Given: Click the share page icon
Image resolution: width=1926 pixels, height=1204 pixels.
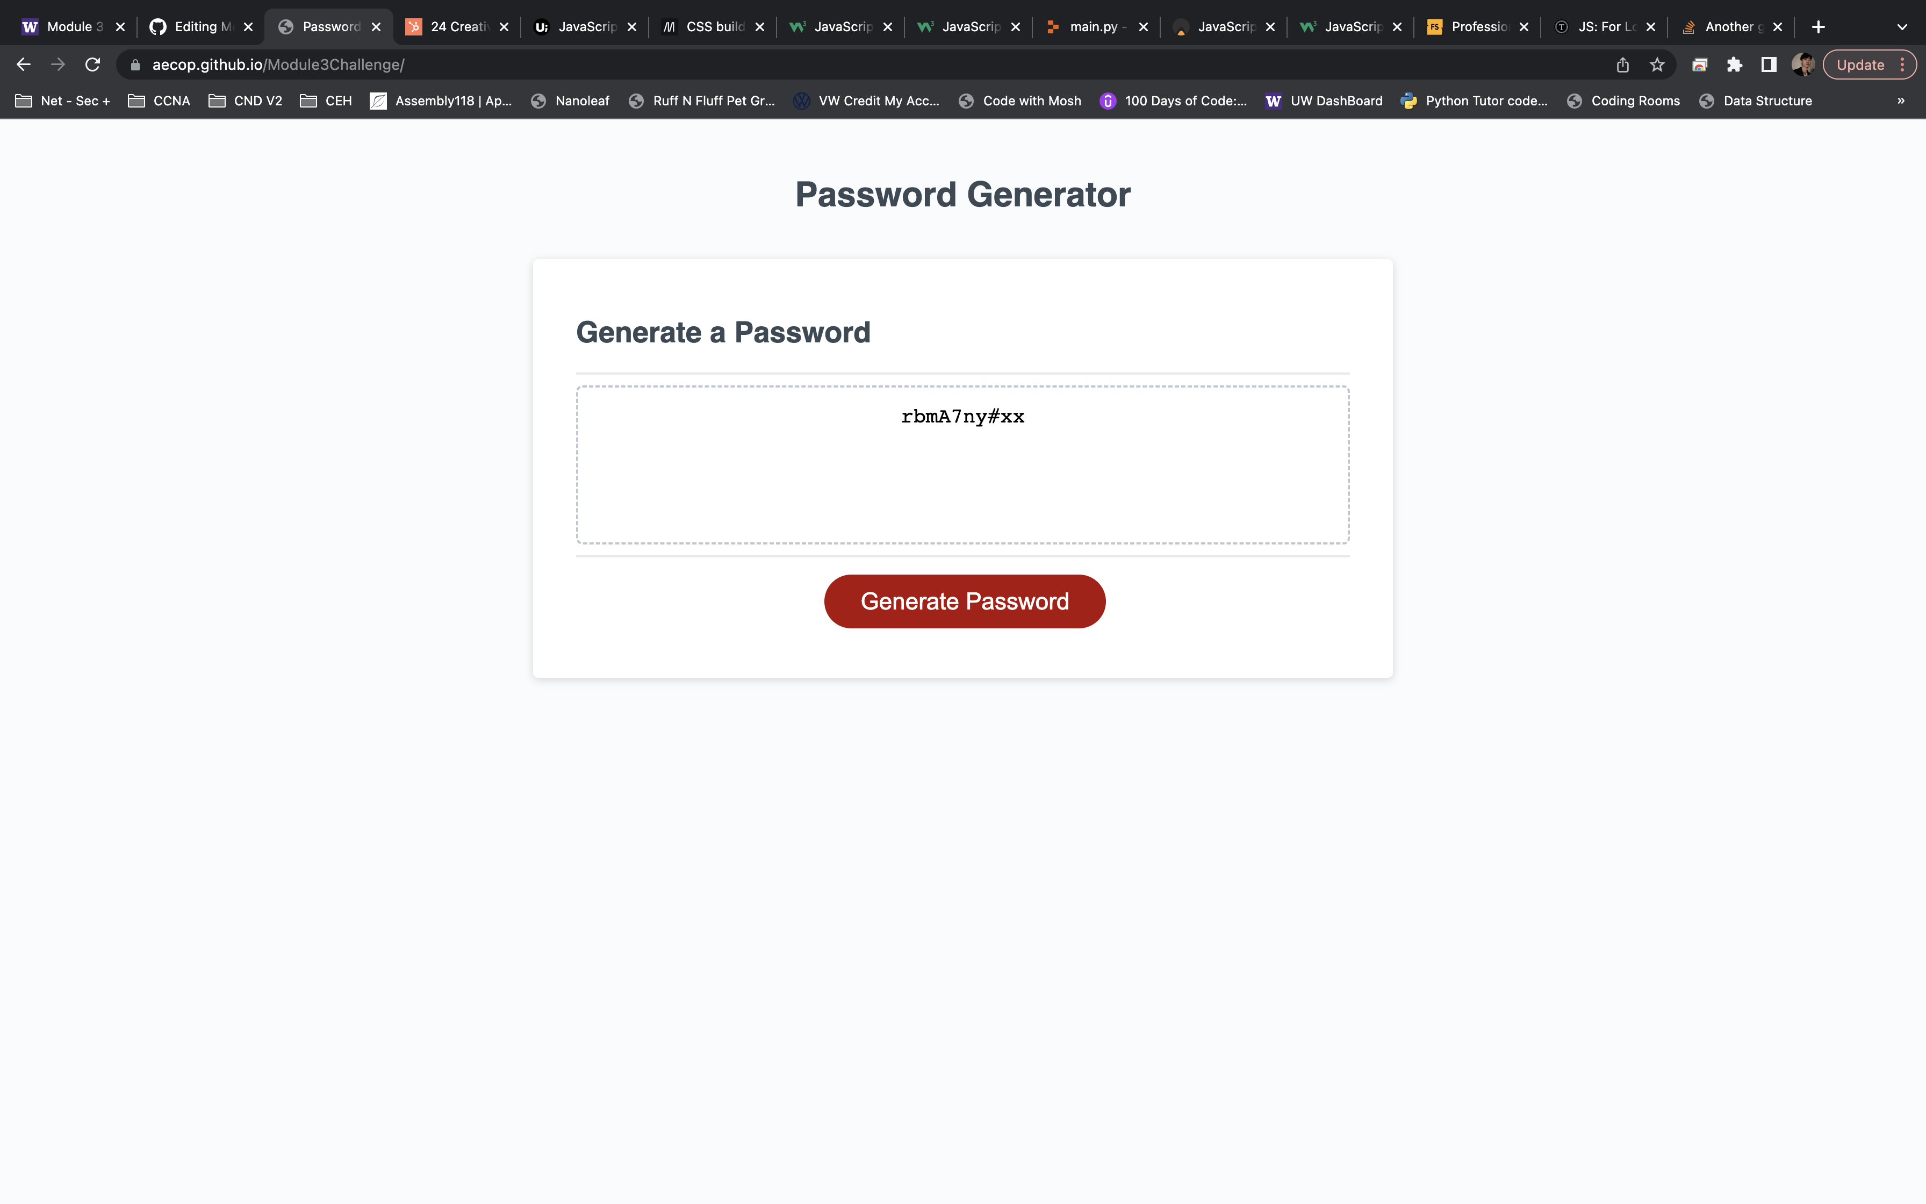Looking at the screenshot, I should [1623, 64].
